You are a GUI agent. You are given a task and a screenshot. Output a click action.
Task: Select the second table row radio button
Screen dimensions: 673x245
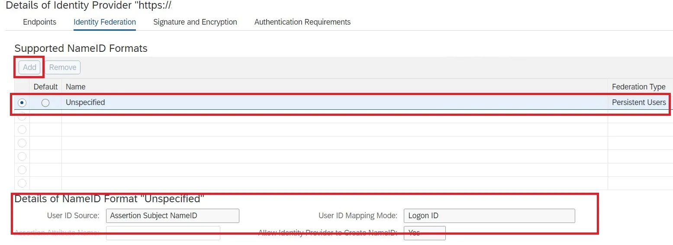[22, 116]
